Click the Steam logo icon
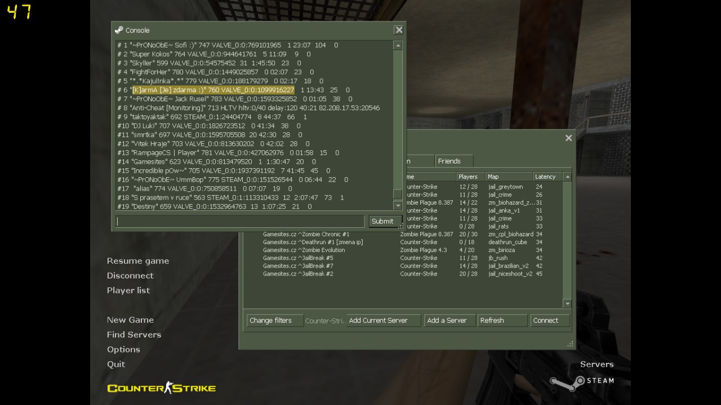The height and width of the screenshot is (405, 721). [x=568, y=383]
